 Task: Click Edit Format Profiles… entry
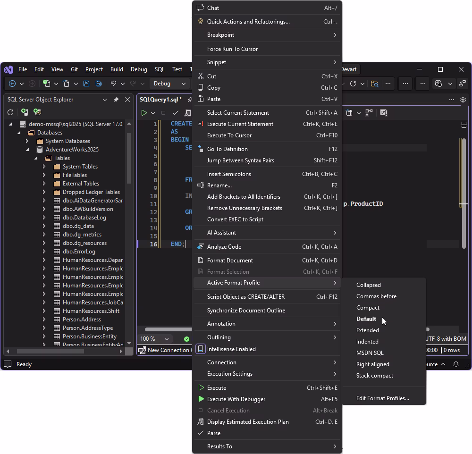click(383, 398)
